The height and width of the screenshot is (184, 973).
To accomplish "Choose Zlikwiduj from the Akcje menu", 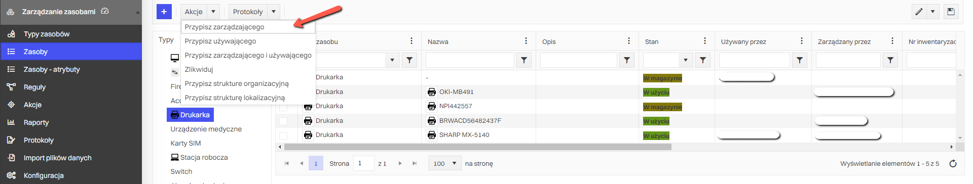I will (199, 69).
